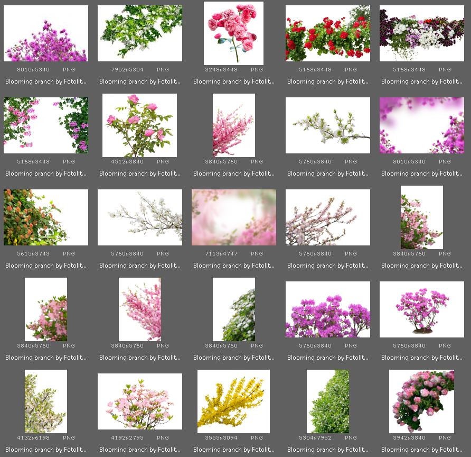471x457 pixels.
Task: Select the yellow forsythia branch thumbnail
Action: pos(233,401)
